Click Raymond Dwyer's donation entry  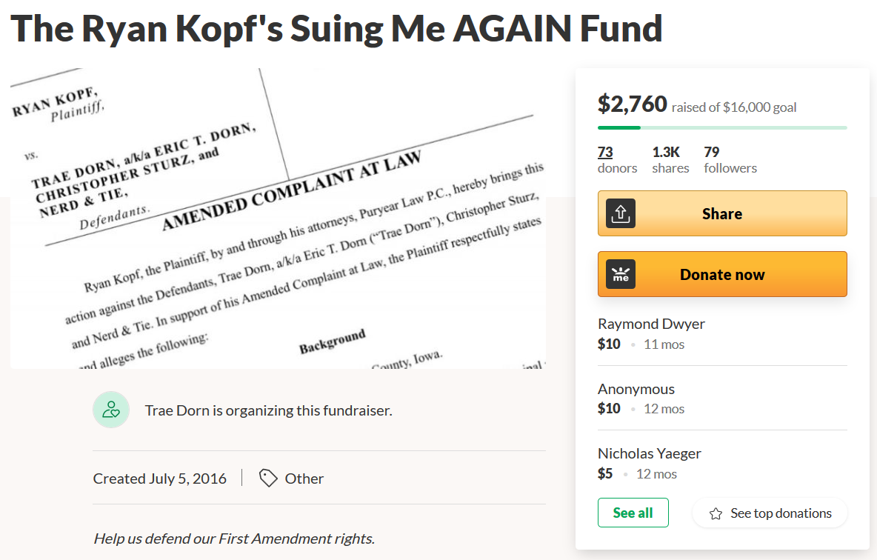[722, 333]
